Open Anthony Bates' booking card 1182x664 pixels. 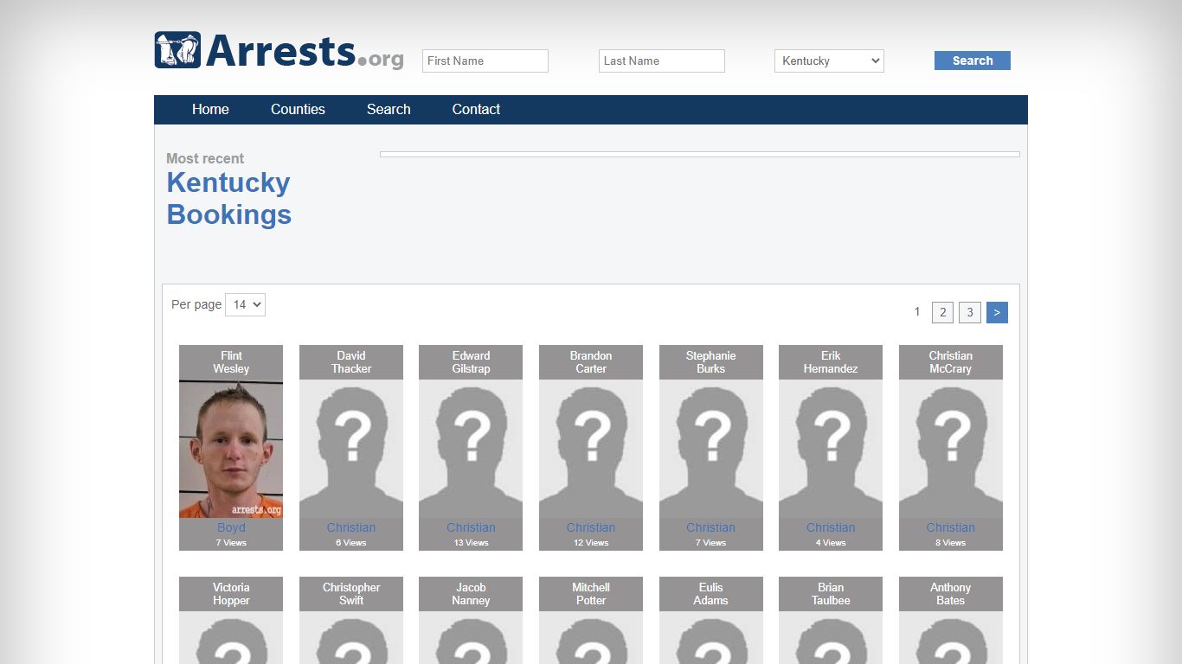(x=951, y=620)
